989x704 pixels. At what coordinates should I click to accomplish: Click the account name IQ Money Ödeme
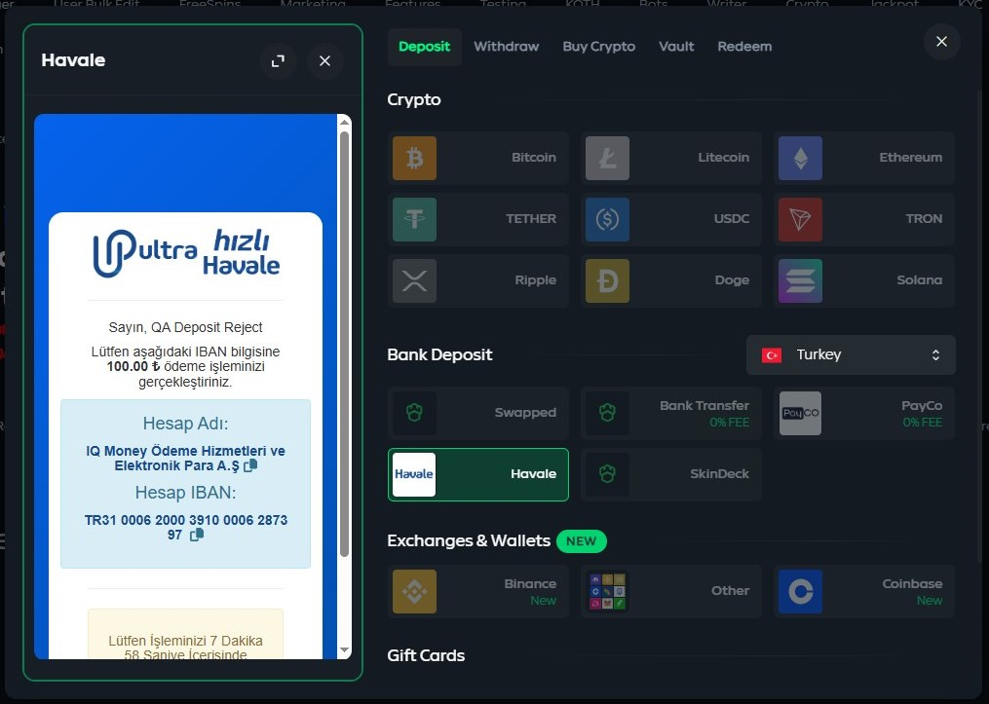[185, 459]
